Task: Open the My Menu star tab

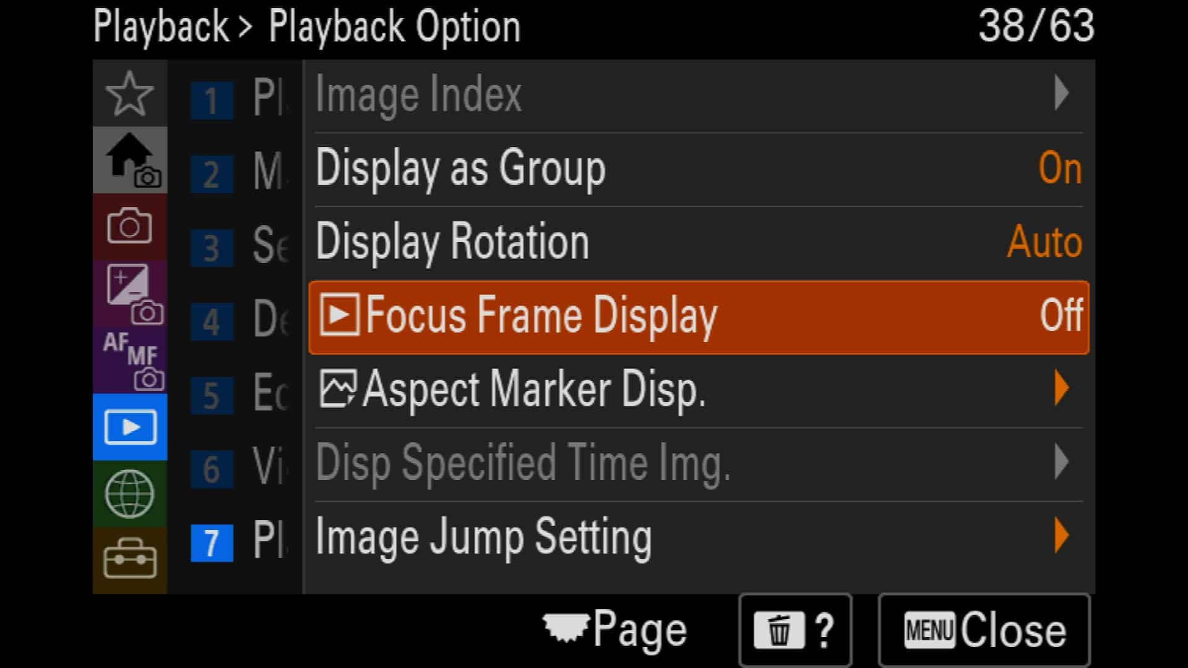Action: (x=129, y=93)
